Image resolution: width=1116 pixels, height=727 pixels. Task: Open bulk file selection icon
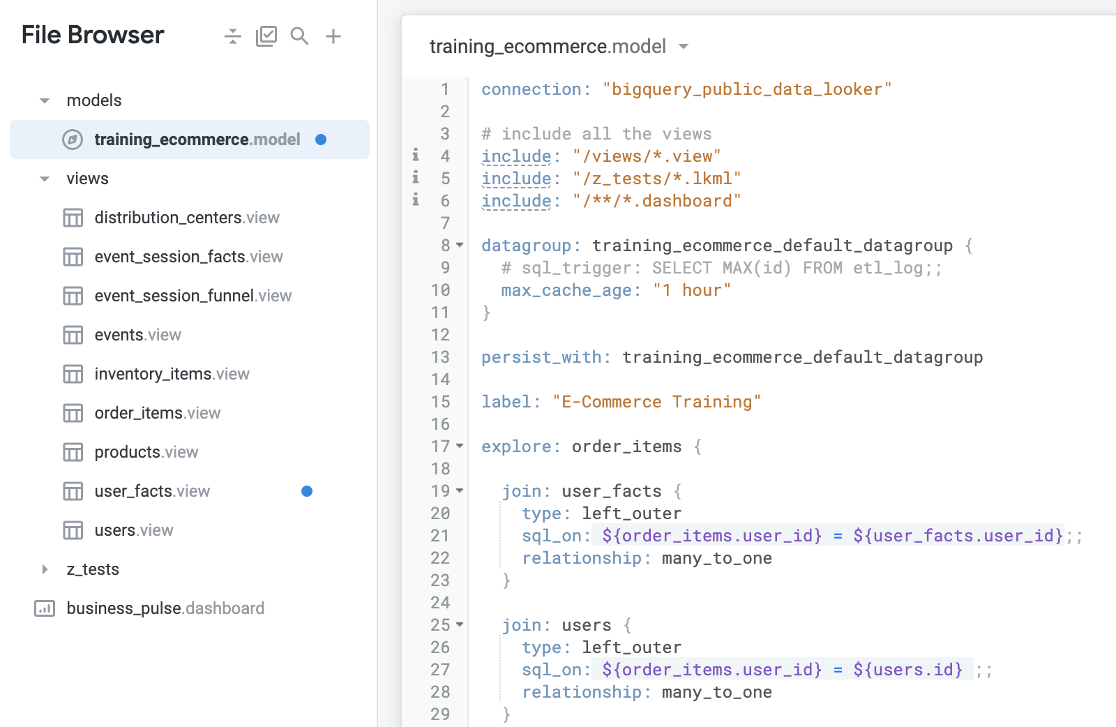pos(266,36)
